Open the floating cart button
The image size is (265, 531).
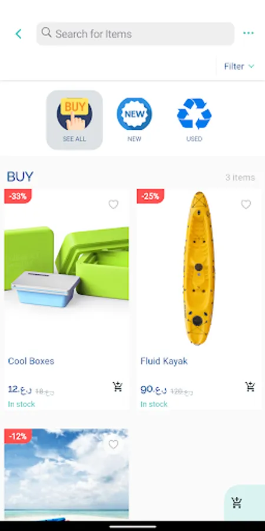pyautogui.click(x=237, y=503)
